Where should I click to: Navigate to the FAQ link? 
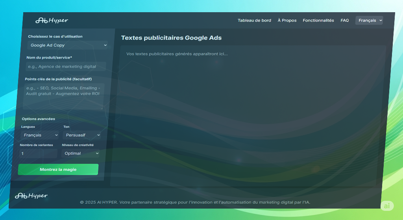[x=344, y=20]
